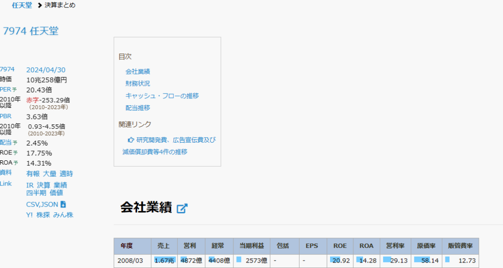Click the Link label in sidebar
The width and height of the screenshot is (503, 268).
tap(6, 183)
